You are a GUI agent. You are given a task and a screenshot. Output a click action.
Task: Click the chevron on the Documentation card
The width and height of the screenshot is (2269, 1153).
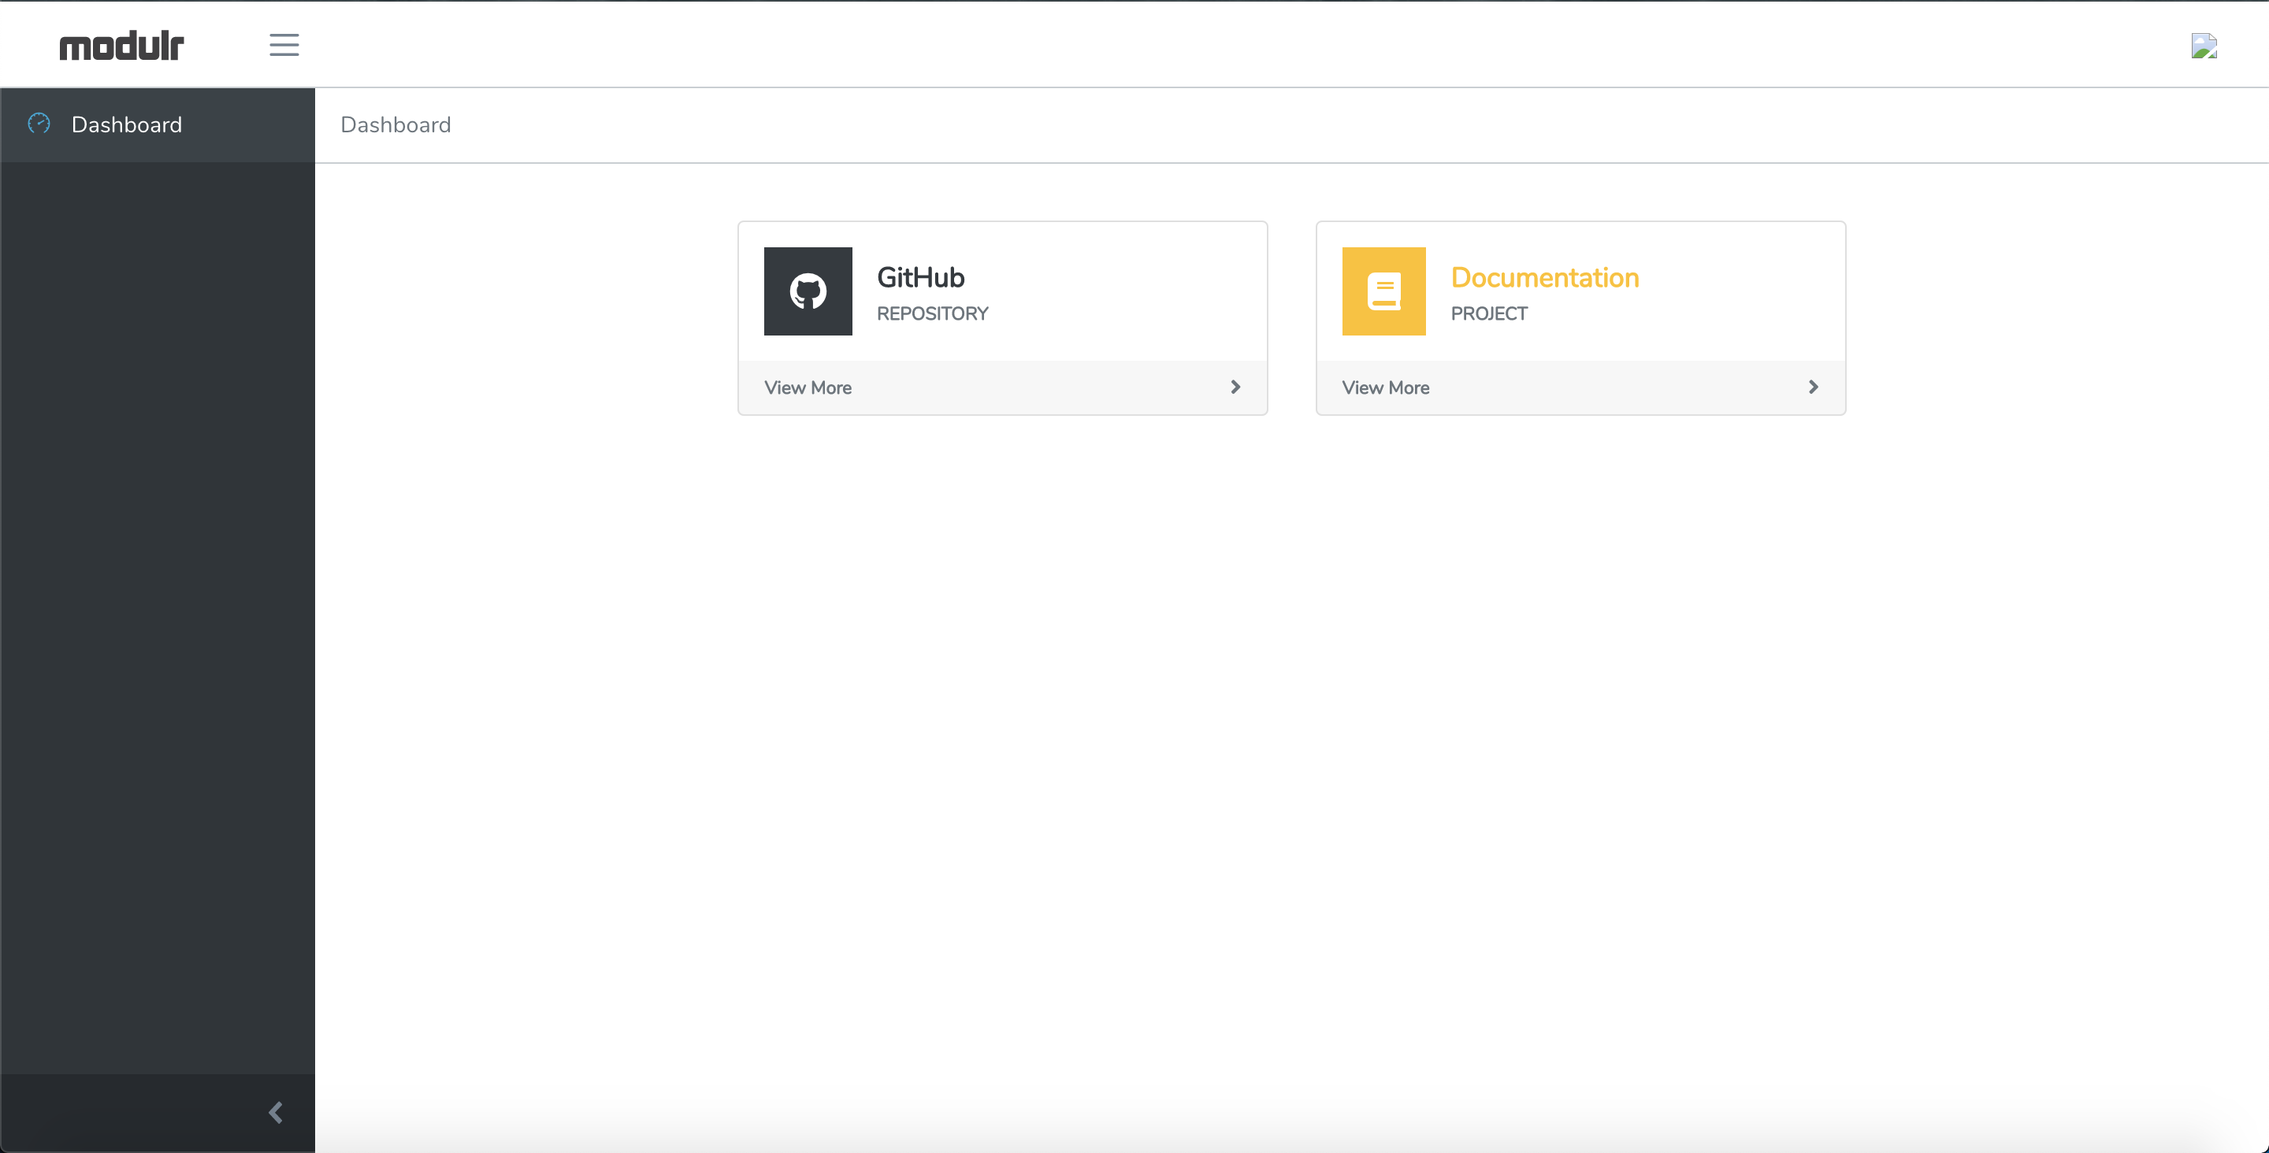click(x=1813, y=387)
